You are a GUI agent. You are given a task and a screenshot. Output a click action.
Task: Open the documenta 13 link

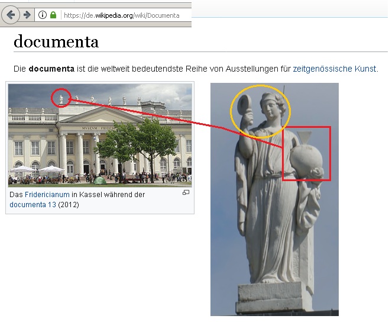pos(33,205)
